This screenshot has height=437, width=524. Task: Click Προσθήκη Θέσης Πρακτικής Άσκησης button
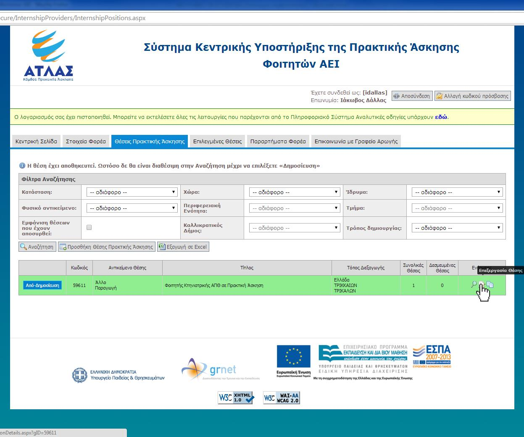(106, 247)
